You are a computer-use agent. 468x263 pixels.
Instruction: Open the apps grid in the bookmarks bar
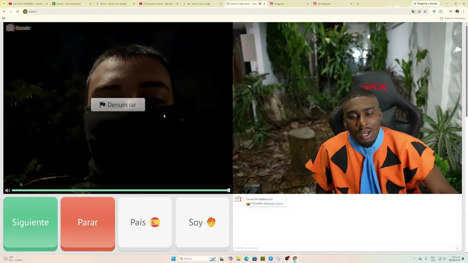pyautogui.click(x=4, y=18)
